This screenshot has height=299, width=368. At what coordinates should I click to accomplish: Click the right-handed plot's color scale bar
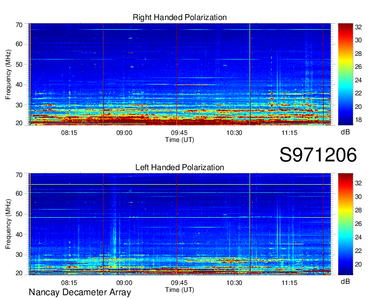pyautogui.click(x=345, y=74)
